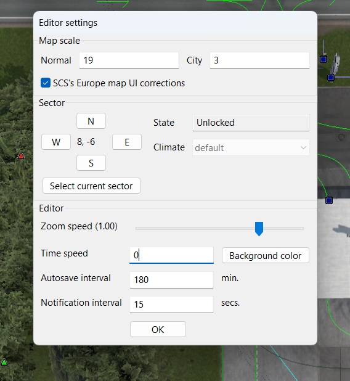Toggle SCS's Europe map UI corrections checkbox
This screenshot has width=350, height=381.
pos(46,83)
